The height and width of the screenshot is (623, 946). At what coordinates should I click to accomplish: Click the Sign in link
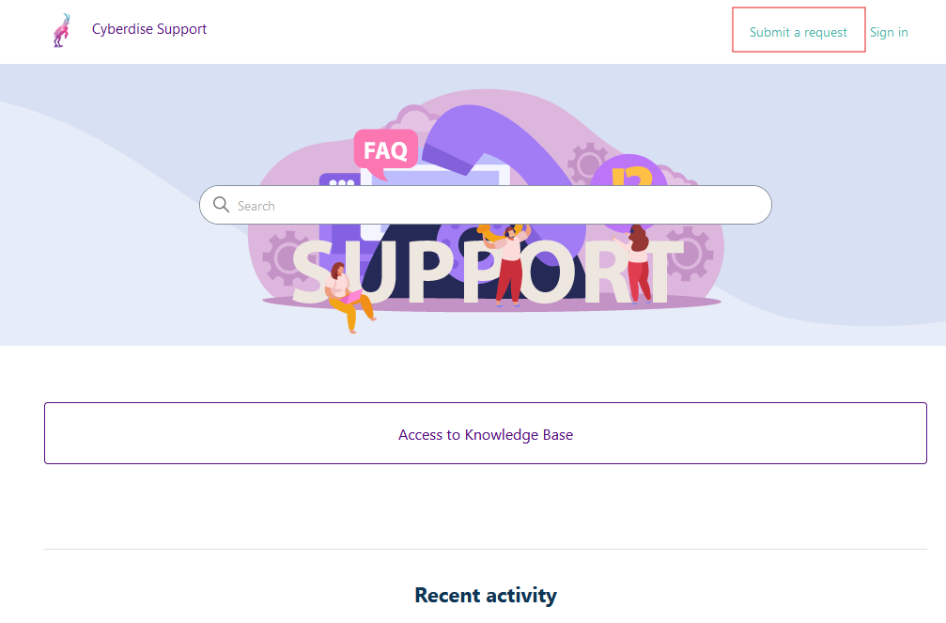coord(889,32)
